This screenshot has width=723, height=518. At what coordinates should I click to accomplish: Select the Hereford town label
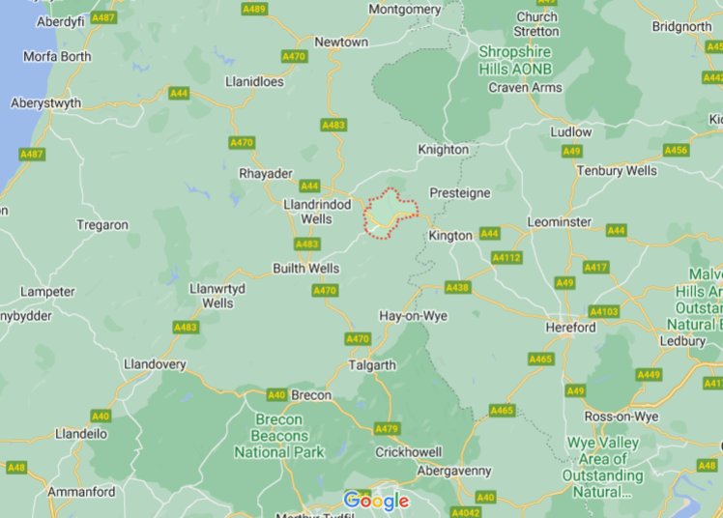tap(570, 328)
